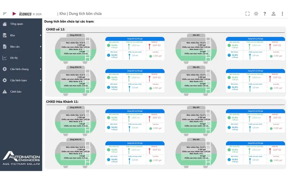Screen dimensions: 288x180
Task: Expand the Báo cáo submenu arrow
Action: tap(41, 46)
